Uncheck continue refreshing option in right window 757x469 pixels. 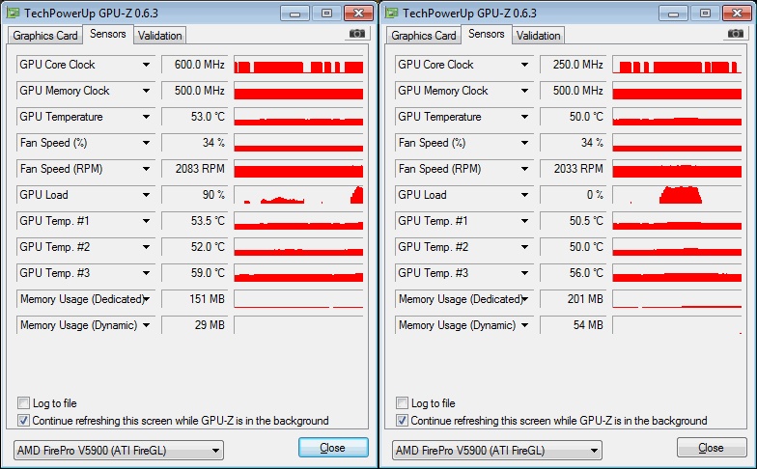click(402, 421)
